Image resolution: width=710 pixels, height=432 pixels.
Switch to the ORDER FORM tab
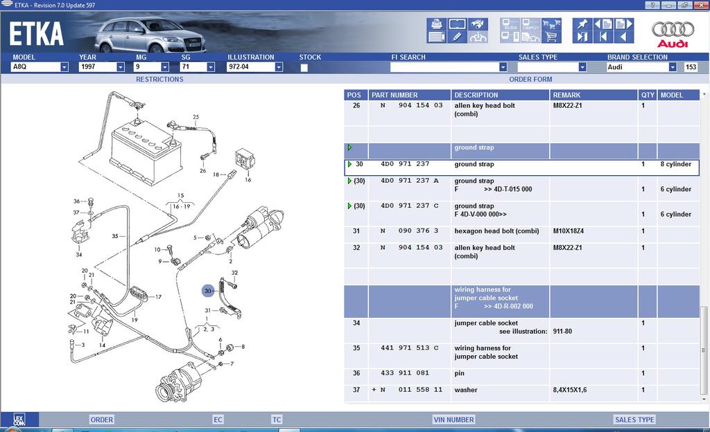click(x=530, y=80)
